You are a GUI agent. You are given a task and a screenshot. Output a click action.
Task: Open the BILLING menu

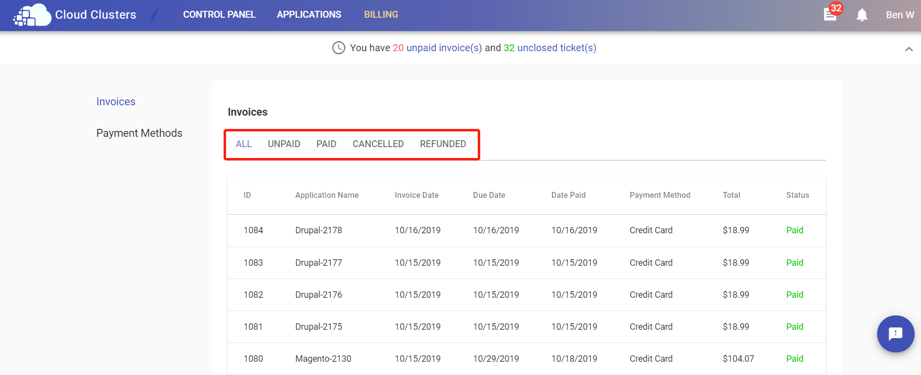pyautogui.click(x=381, y=15)
